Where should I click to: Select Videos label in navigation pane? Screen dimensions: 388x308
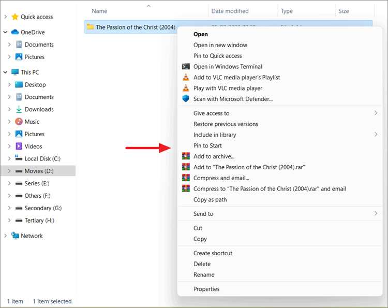pyautogui.click(x=33, y=146)
